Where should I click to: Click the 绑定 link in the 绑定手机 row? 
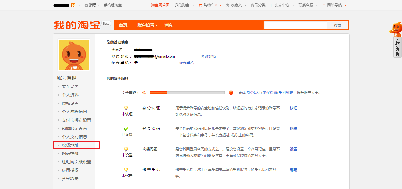[x=293, y=170]
